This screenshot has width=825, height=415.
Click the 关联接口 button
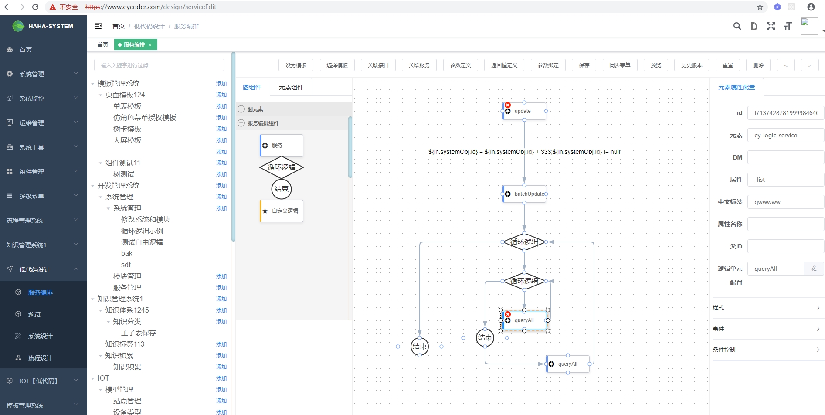point(378,65)
